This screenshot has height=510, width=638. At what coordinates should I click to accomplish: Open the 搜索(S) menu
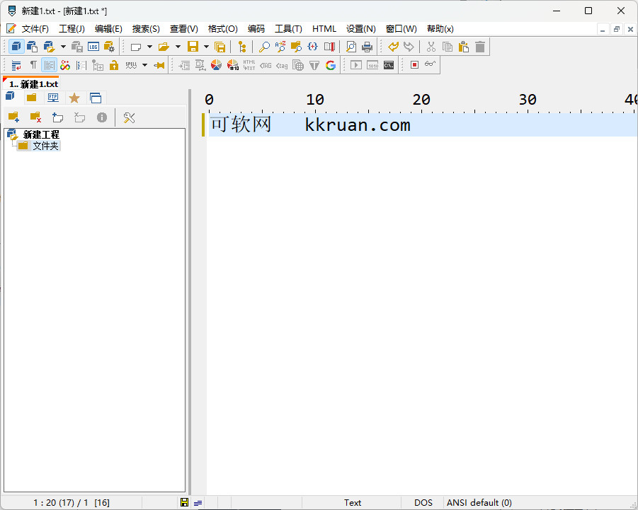(146, 29)
